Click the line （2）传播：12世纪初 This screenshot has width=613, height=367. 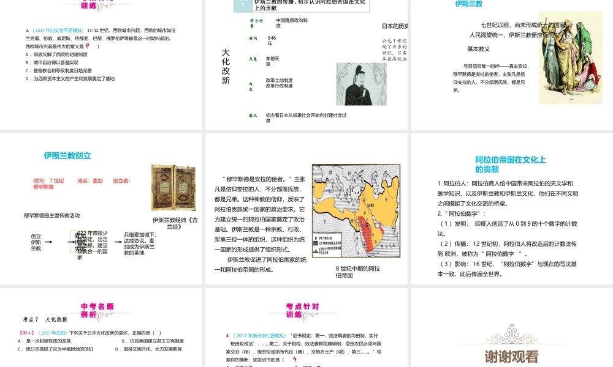(507, 249)
